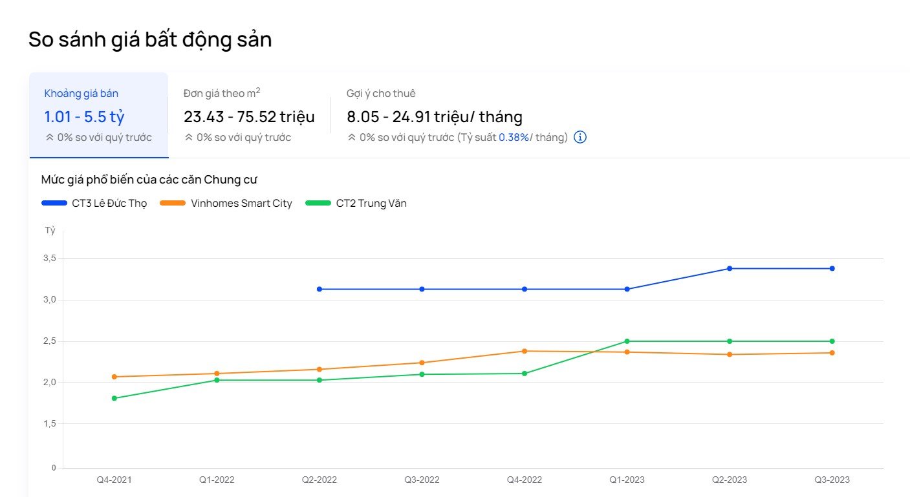The image size is (910, 497).
Task: Click the 2,0 y-axis value
Action: pyautogui.click(x=50, y=383)
